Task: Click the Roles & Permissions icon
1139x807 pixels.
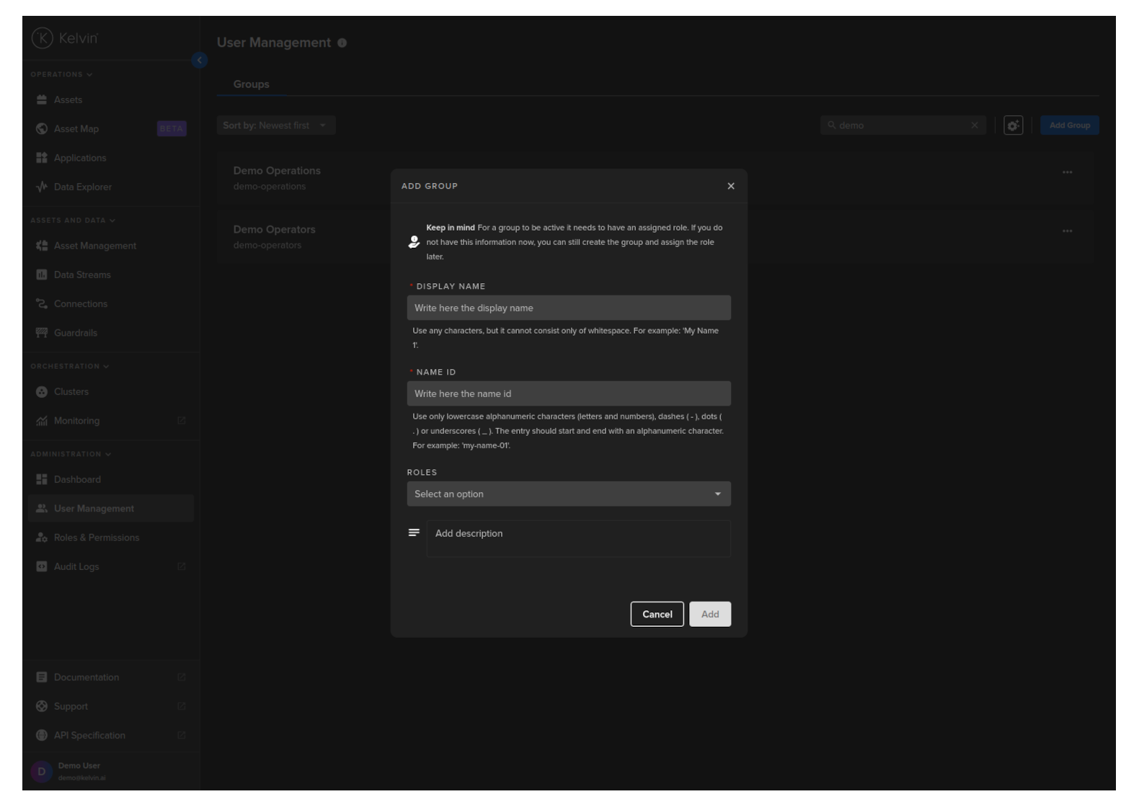Action: coord(42,538)
